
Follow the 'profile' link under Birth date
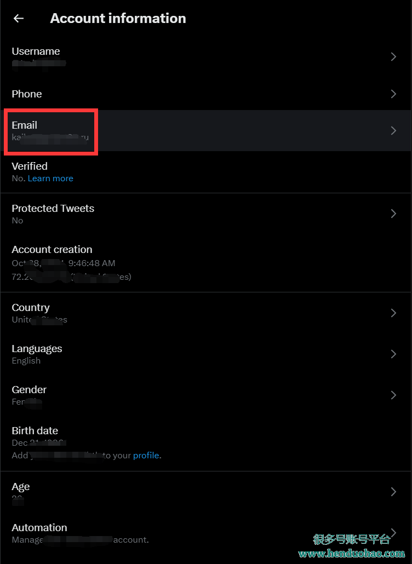pos(146,456)
